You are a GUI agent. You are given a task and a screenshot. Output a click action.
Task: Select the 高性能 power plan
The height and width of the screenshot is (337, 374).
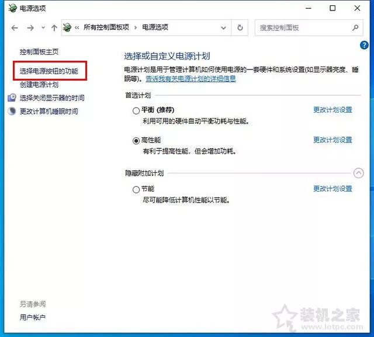136,141
